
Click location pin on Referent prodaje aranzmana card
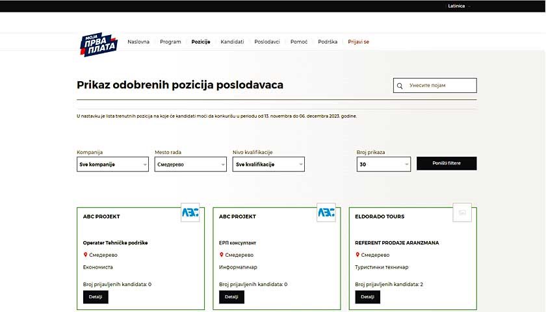(357, 255)
